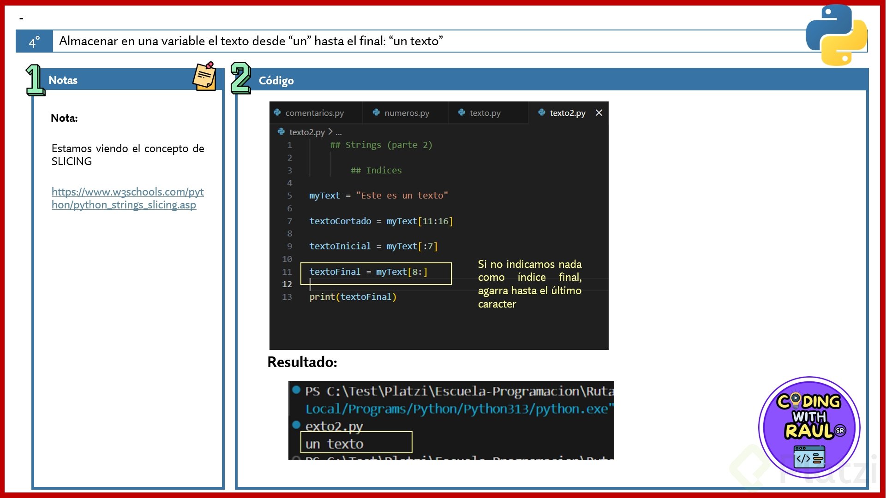Open the comentarios.py editor tab
Viewport: 886px width, 498px height.
click(314, 113)
